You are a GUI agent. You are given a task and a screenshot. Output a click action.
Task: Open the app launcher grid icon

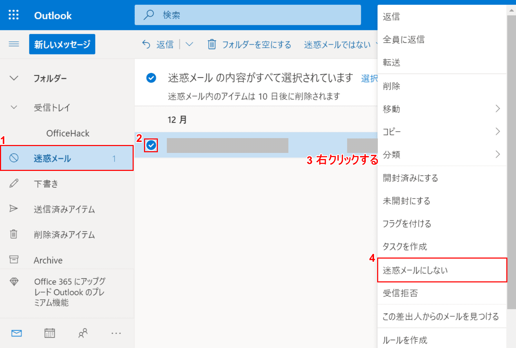pos(13,15)
